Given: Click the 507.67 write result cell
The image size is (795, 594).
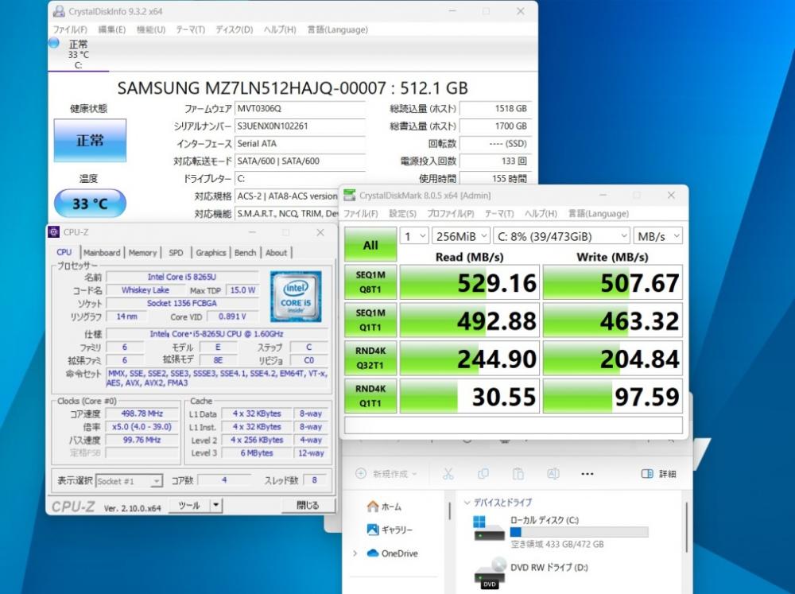Looking at the screenshot, I should pyautogui.click(x=612, y=282).
